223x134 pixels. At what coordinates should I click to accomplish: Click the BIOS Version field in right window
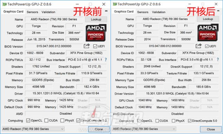(165, 46)
